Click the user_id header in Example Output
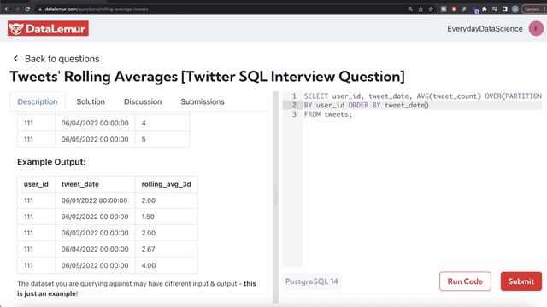The image size is (547, 307). click(36, 184)
